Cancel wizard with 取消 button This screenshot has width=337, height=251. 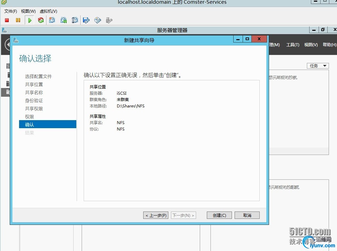coord(247,215)
